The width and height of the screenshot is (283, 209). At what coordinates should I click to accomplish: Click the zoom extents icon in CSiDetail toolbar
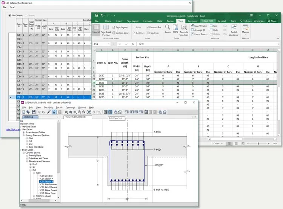coord(89,112)
